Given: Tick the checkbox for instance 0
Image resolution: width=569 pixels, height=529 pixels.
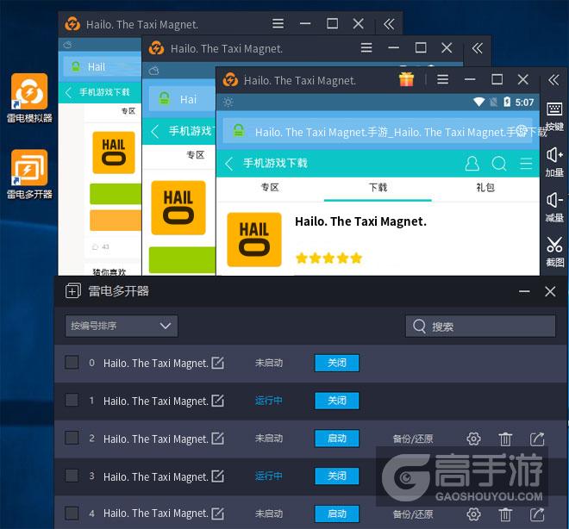Looking at the screenshot, I should pyautogui.click(x=72, y=362).
